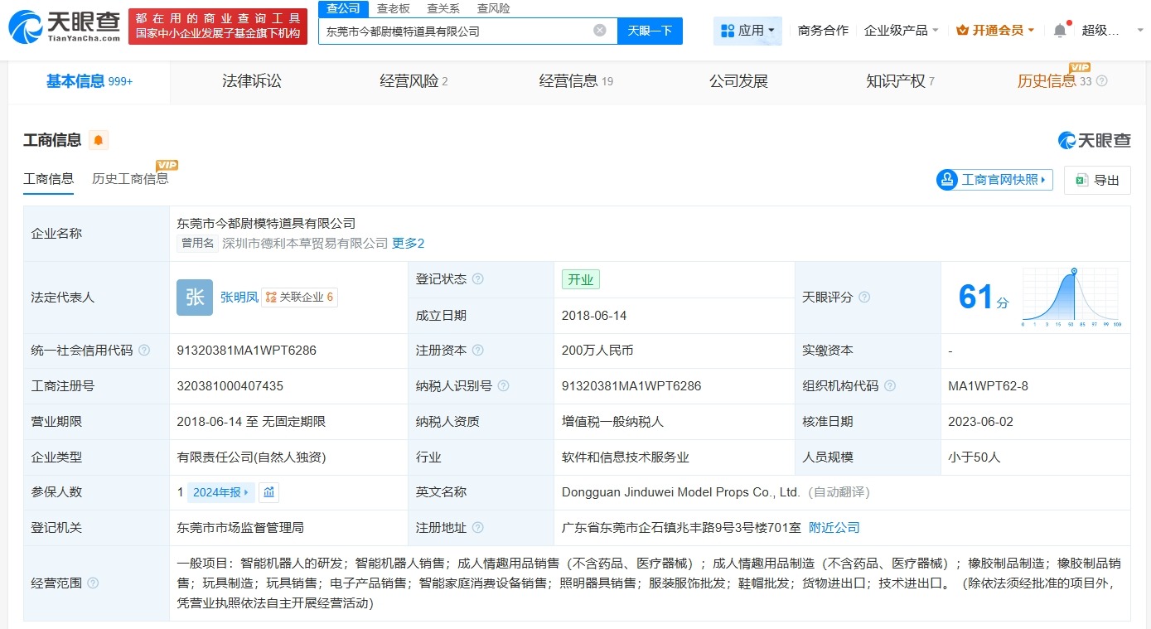
Task: Open the 附近公司 link
Action: [x=834, y=527]
